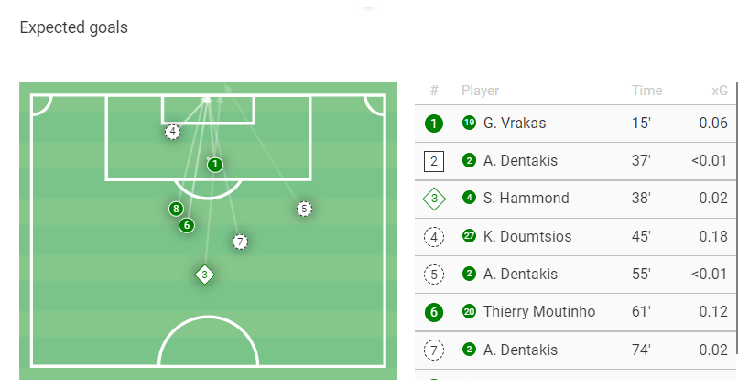Click shot marker 1 on the pitch
The height and width of the screenshot is (388, 738).
[214, 165]
